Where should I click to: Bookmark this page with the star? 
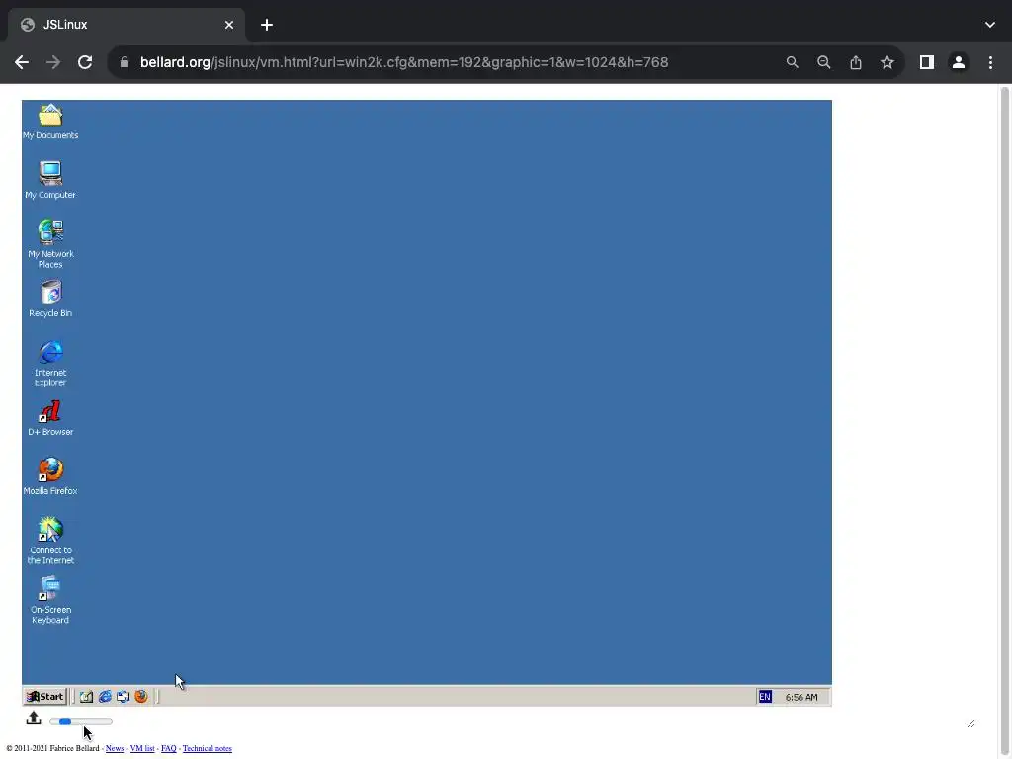tap(887, 62)
